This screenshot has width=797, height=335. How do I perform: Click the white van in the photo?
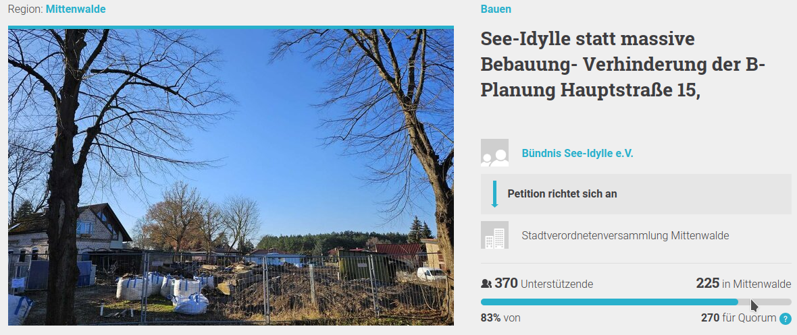(x=430, y=274)
